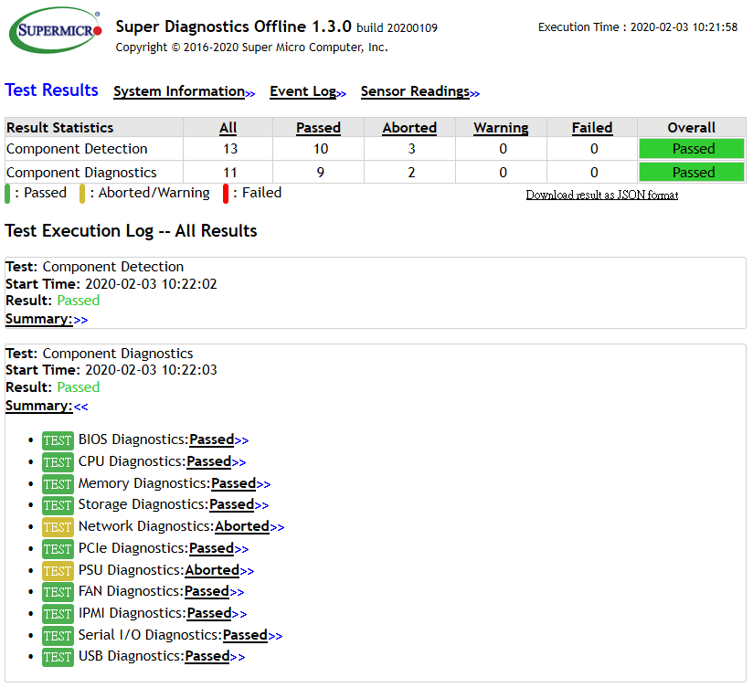Download result as JSON format
Viewport: 753px width, 688px height.
point(601,195)
